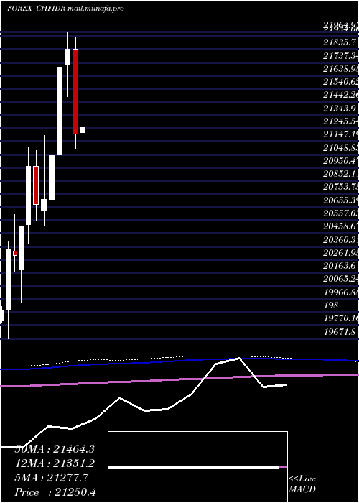Click the 19671.8 price axis label
359x503 pixels.
pos(340,332)
